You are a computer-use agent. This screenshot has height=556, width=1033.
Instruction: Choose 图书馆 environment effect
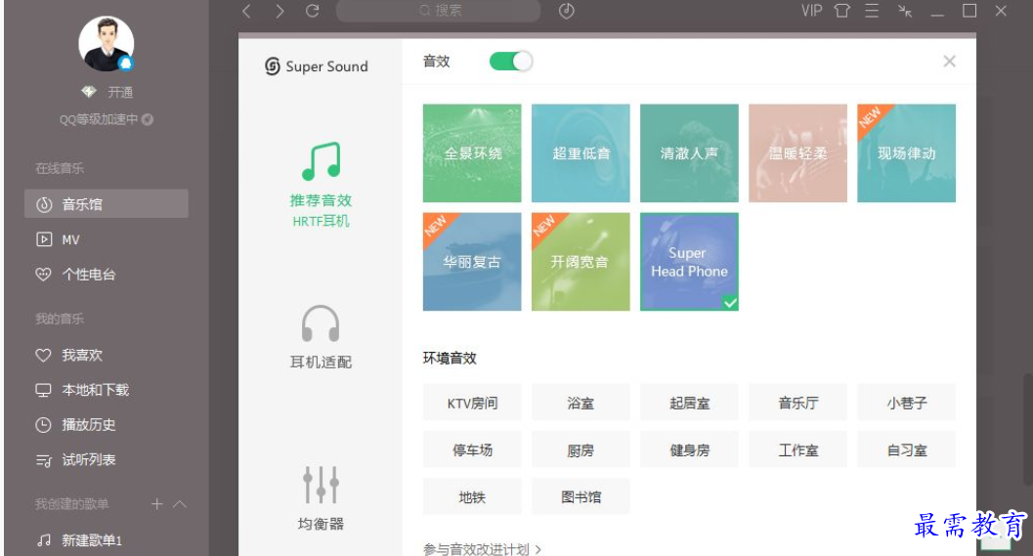(581, 496)
